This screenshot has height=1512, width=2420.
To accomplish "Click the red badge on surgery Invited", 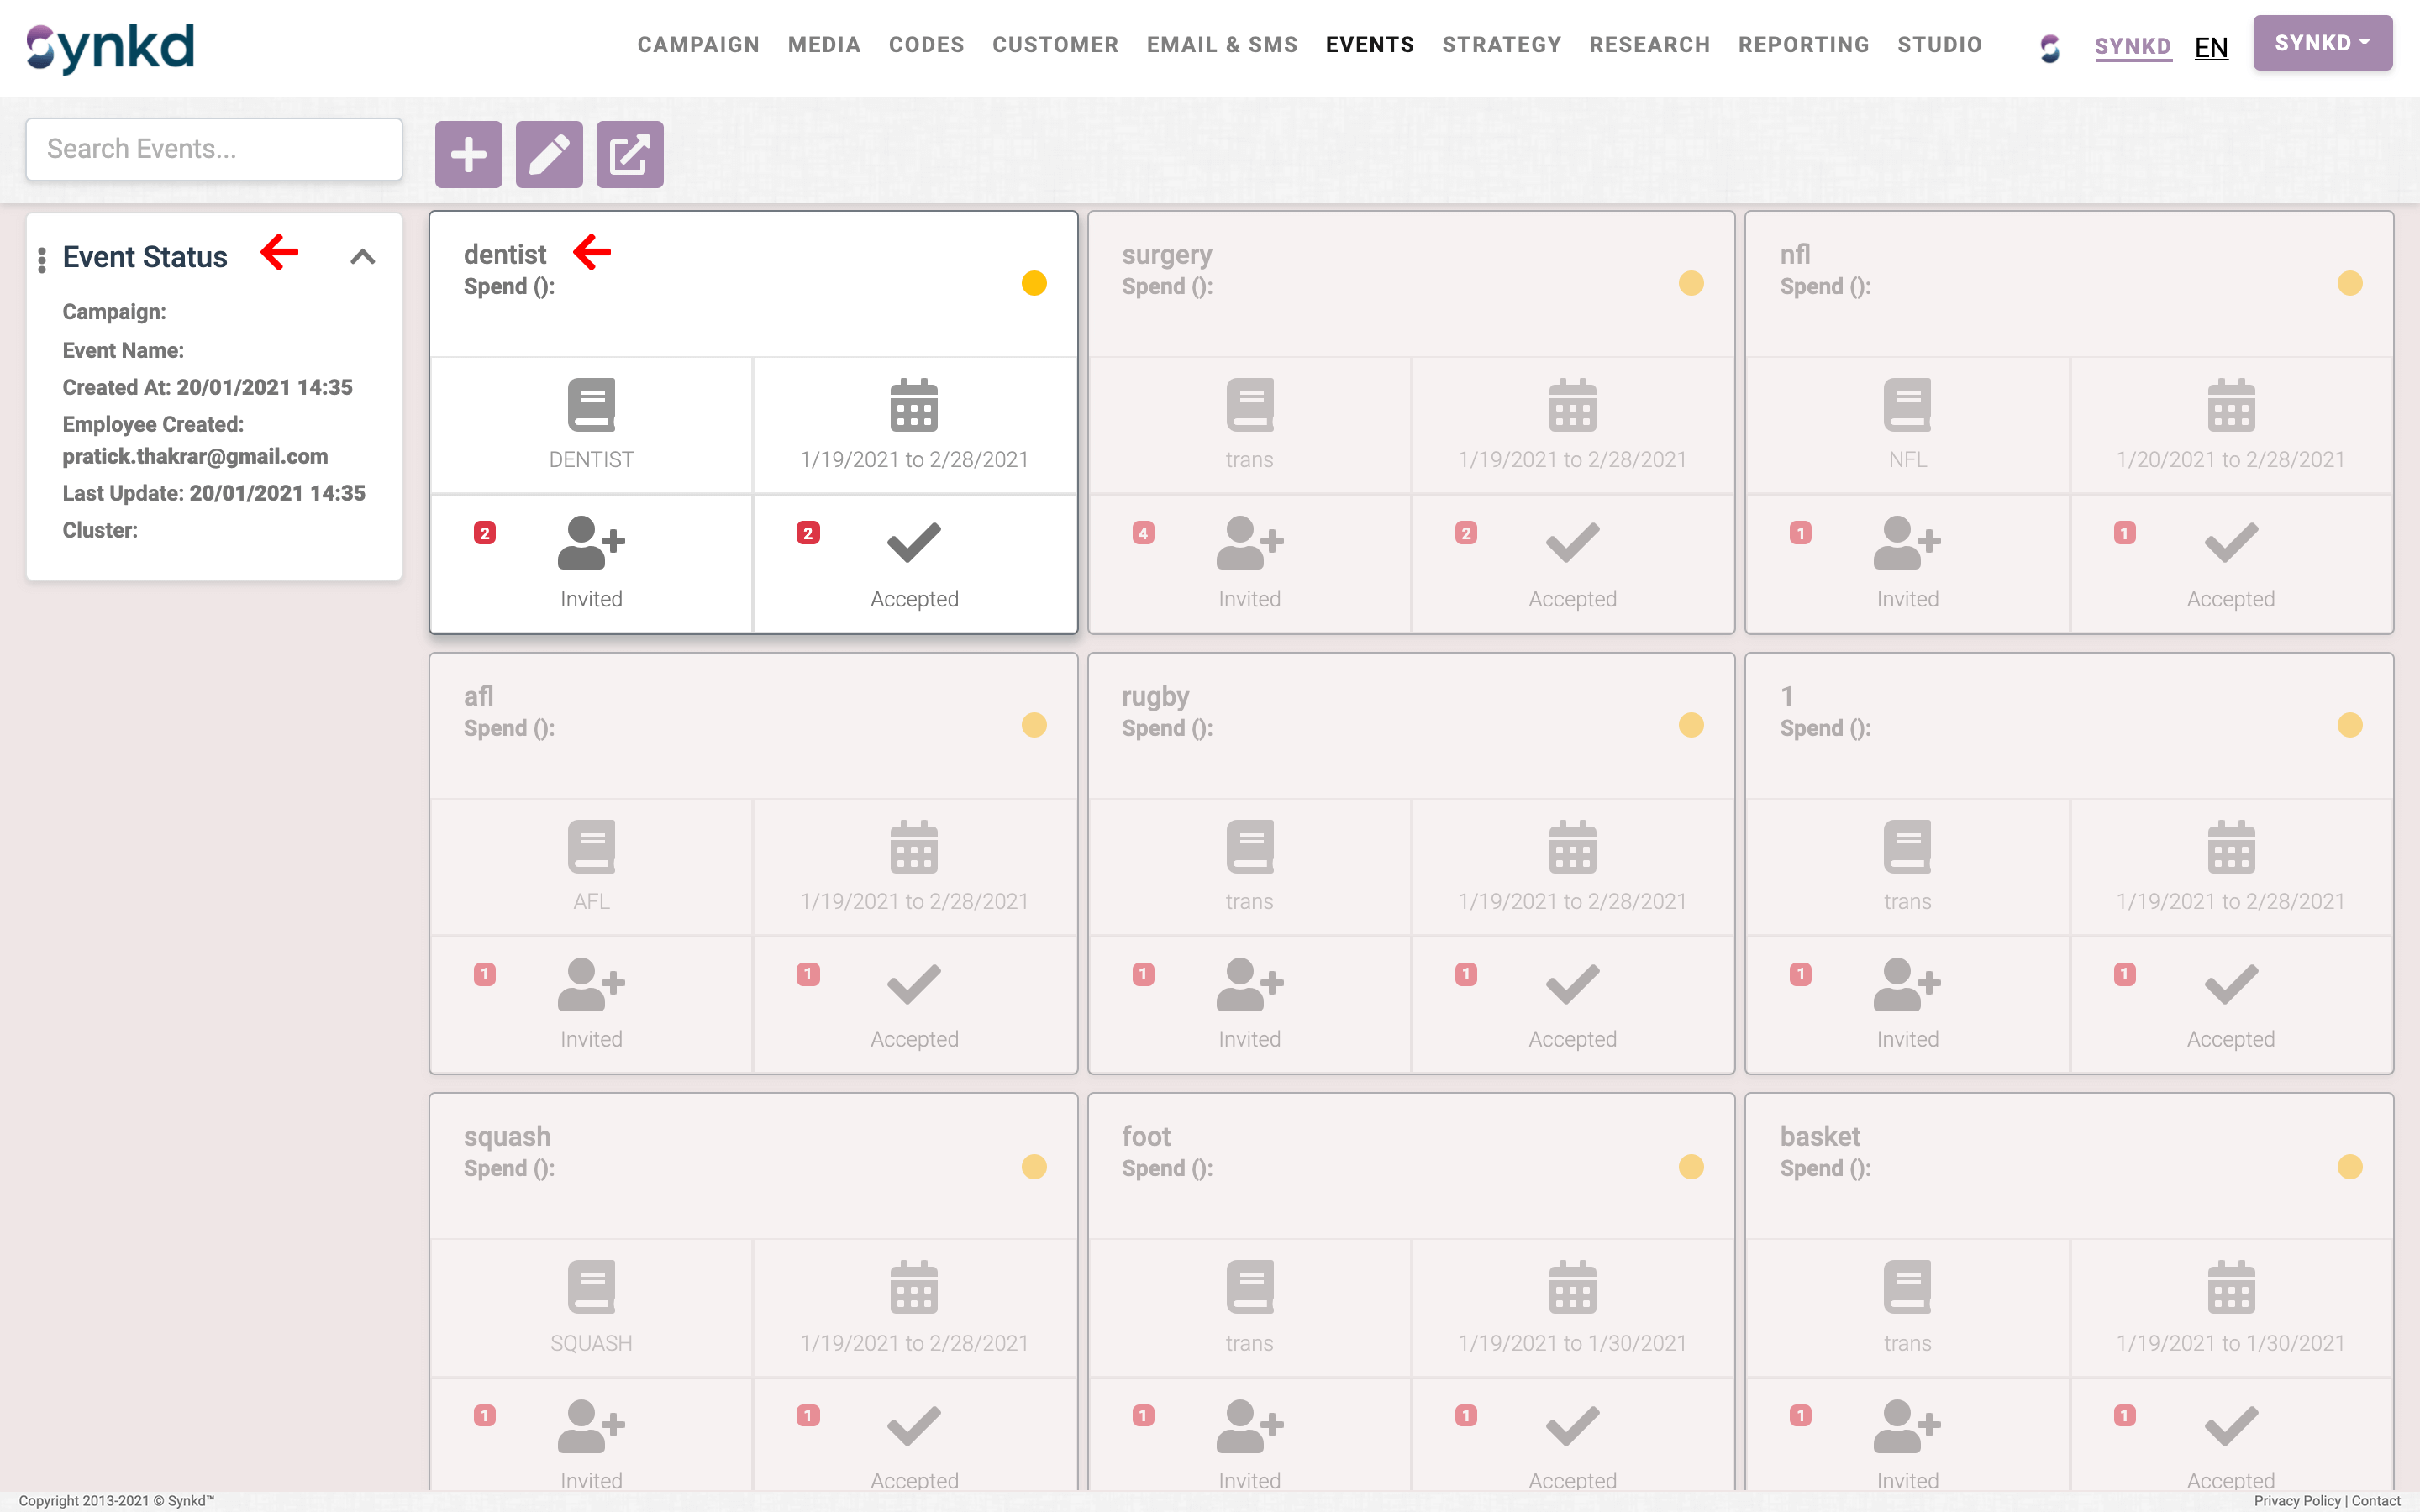I will 1143,533.
